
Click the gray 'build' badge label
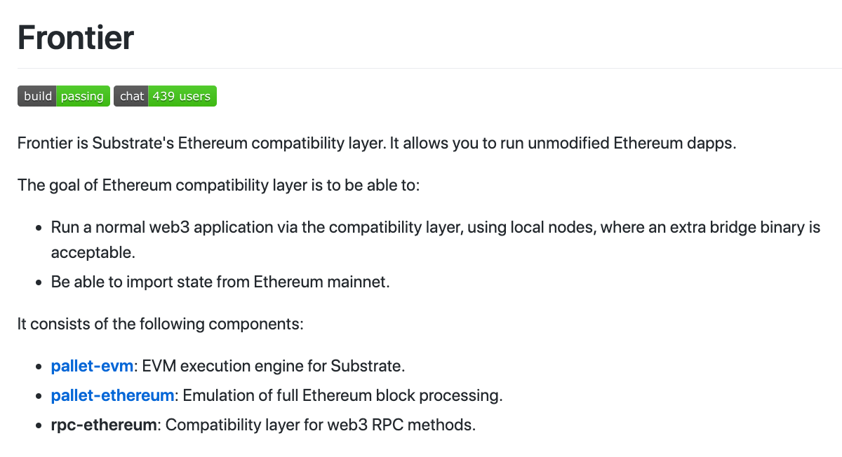coord(38,96)
